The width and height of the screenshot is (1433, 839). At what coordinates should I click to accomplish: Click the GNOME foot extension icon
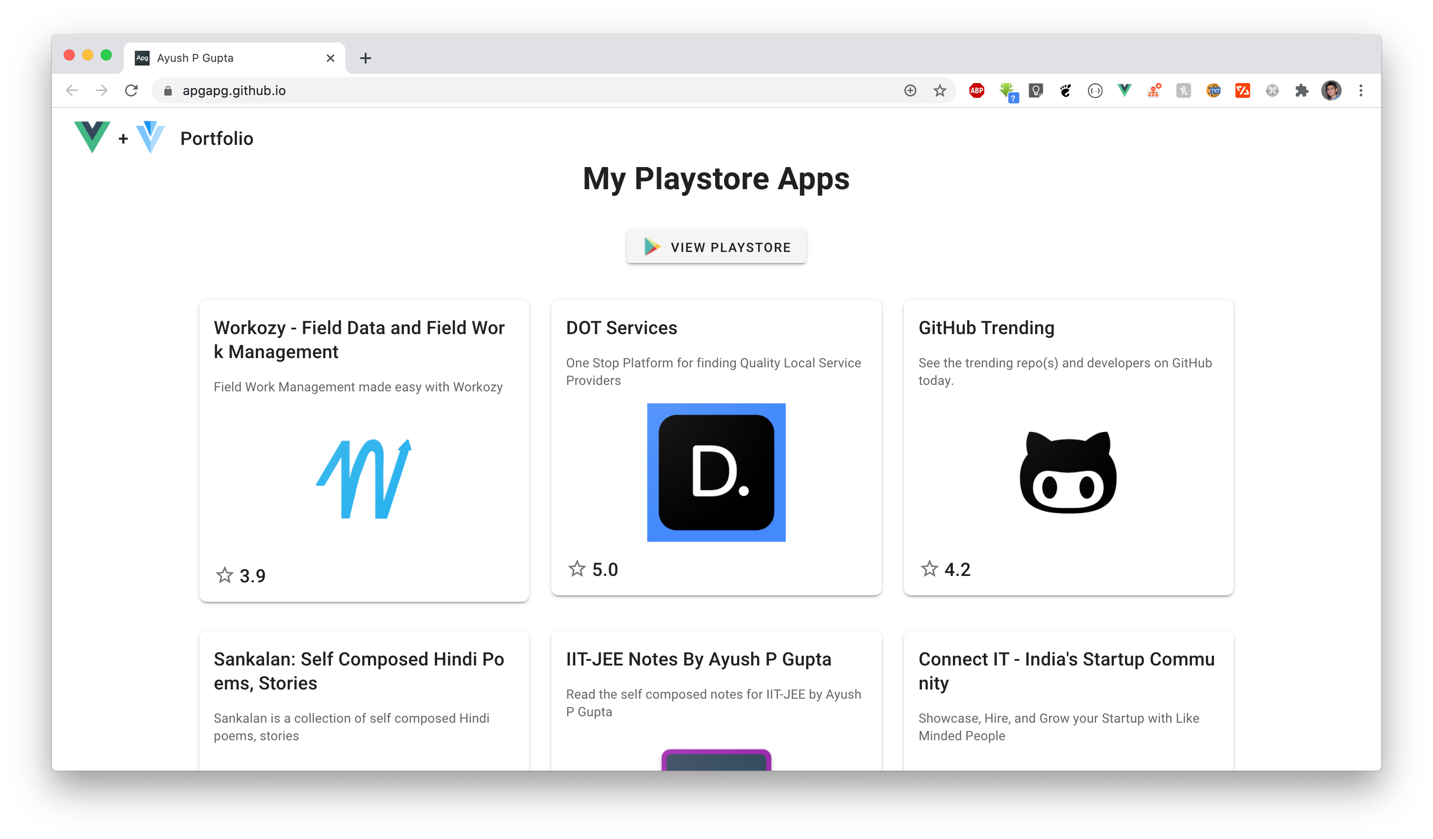1065,90
